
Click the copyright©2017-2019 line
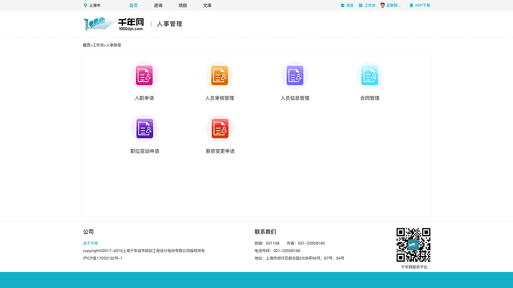click(x=144, y=251)
